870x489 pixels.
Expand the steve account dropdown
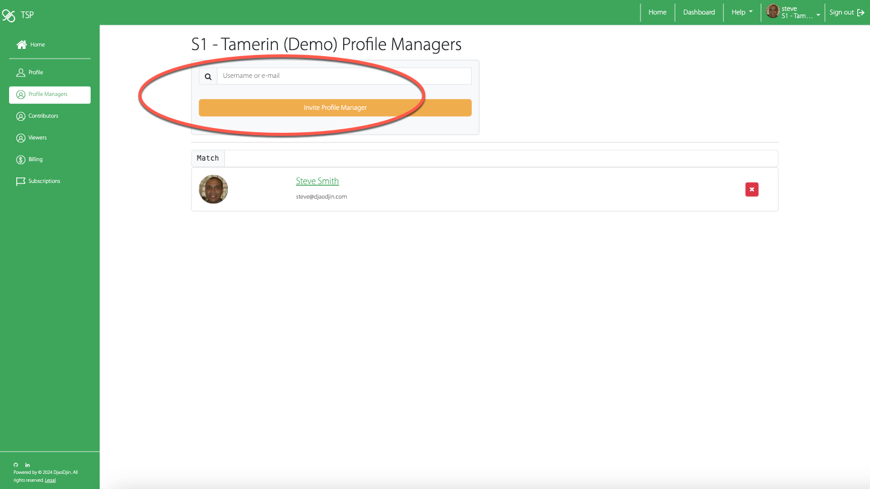pyautogui.click(x=794, y=12)
